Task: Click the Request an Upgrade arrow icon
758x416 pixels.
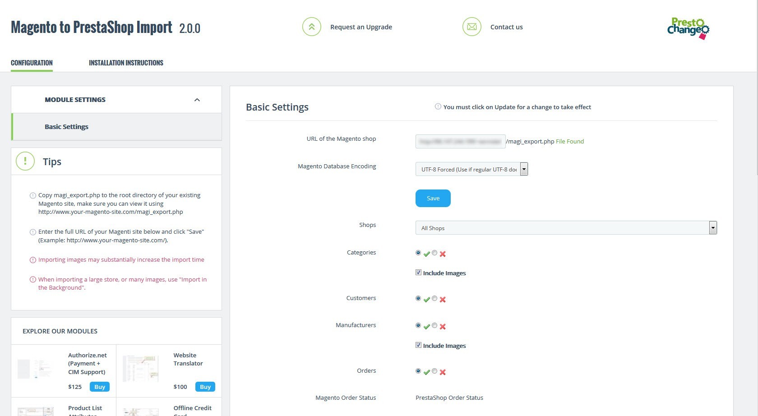Action: tap(312, 27)
